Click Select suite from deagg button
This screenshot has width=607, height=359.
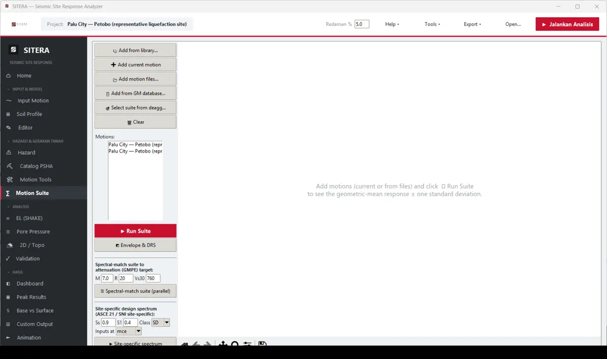(x=136, y=108)
